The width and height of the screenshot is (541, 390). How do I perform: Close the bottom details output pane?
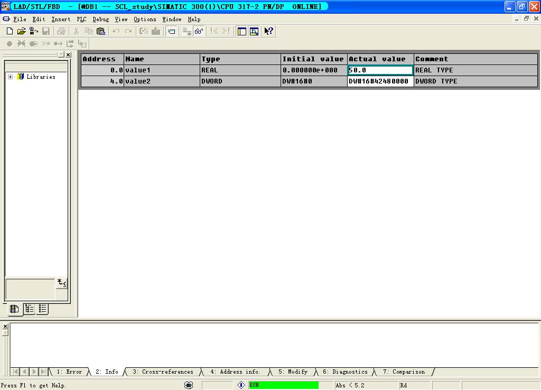(x=5, y=326)
